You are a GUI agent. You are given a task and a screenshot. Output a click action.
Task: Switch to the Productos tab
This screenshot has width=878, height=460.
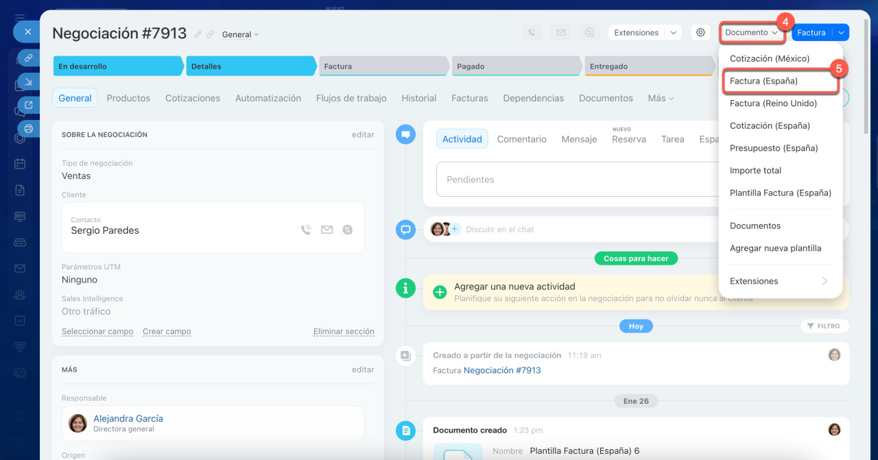[128, 98]
